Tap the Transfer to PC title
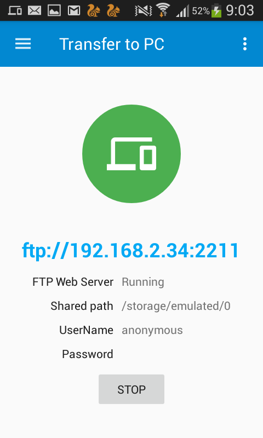The height and width of the screenshot is (438, 263). point(112,44)
